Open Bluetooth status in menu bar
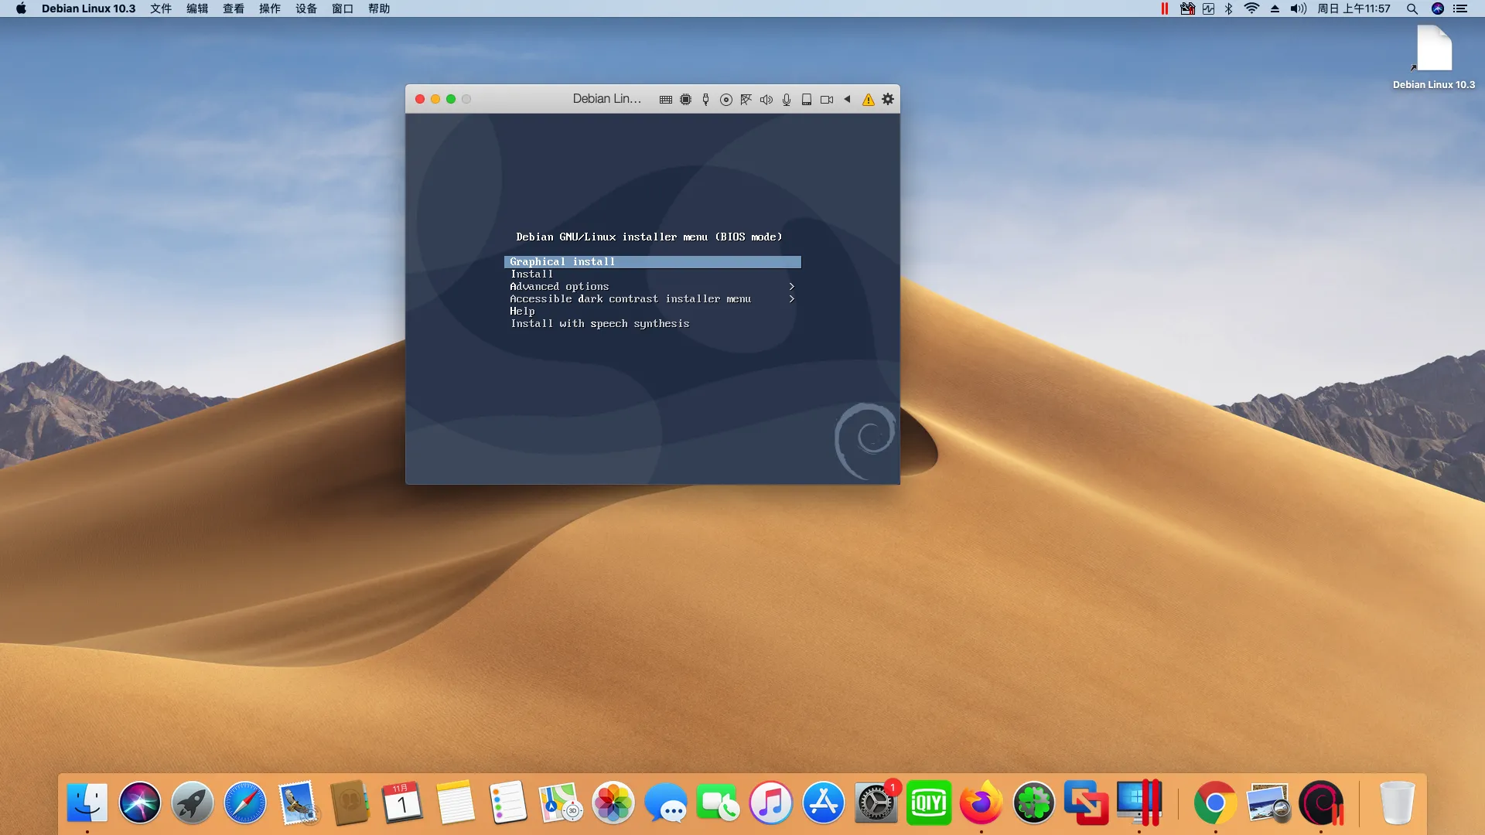 1229,9
